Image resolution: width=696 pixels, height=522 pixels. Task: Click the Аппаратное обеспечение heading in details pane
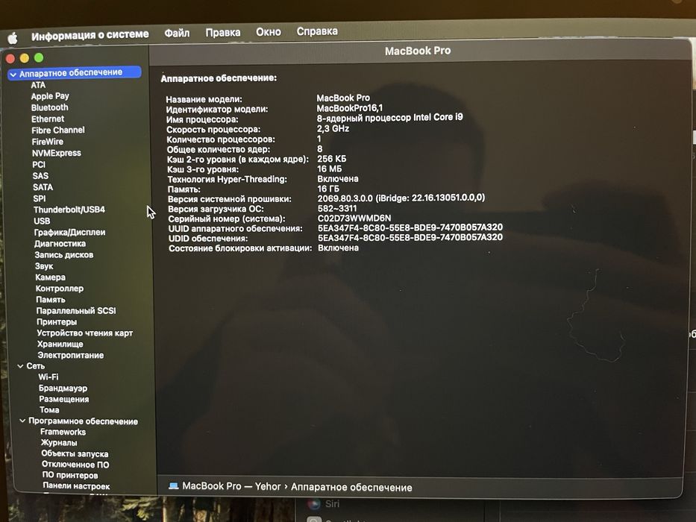tap(219, 78)
